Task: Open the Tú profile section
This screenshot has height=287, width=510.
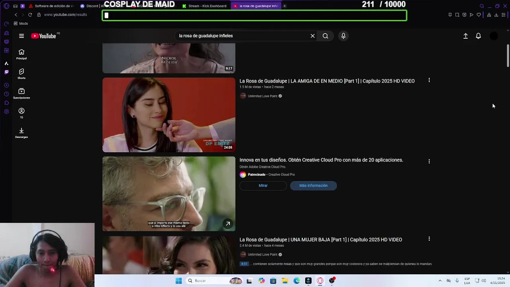Action: [22, 113]
